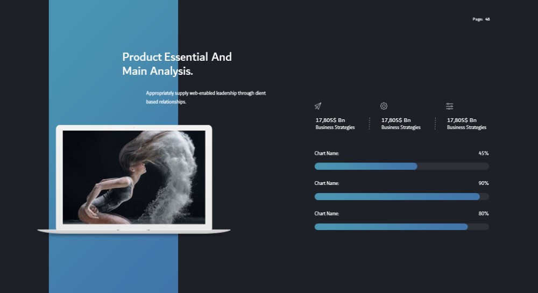Click "17,805$ Bn" below the gear icon
Image resolution: width=538 pixels, height=293 pixels.
point(396,120)
